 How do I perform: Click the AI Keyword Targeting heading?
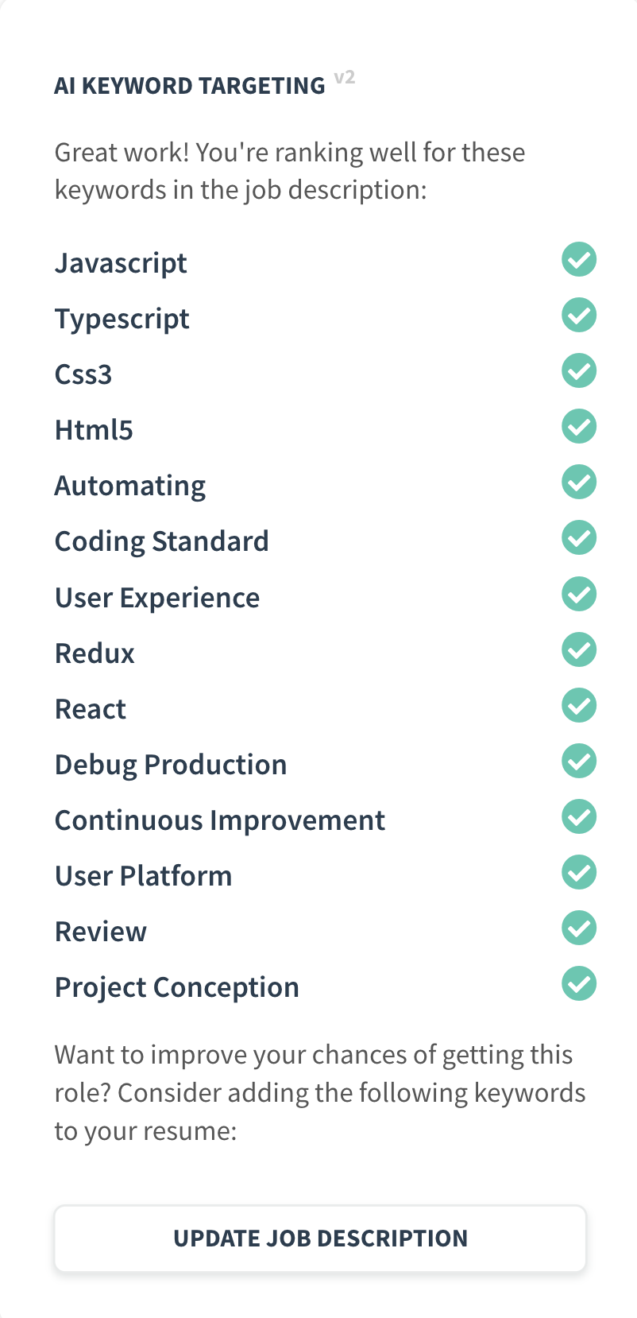point(190,86)
